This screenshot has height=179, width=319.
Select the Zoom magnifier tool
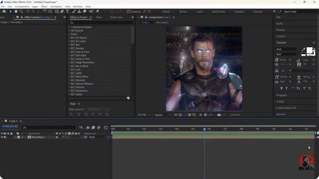pyautogui.click(x=21, y=11)
